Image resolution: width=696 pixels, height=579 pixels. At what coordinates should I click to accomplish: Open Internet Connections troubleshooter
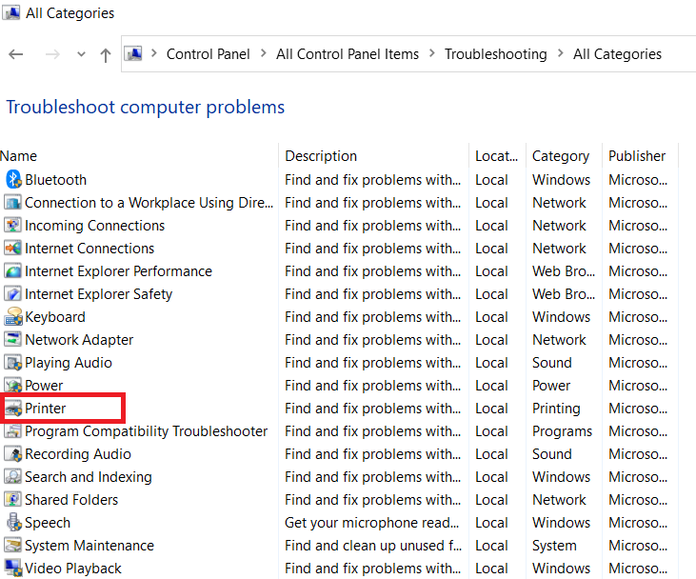tap(89, 249)
